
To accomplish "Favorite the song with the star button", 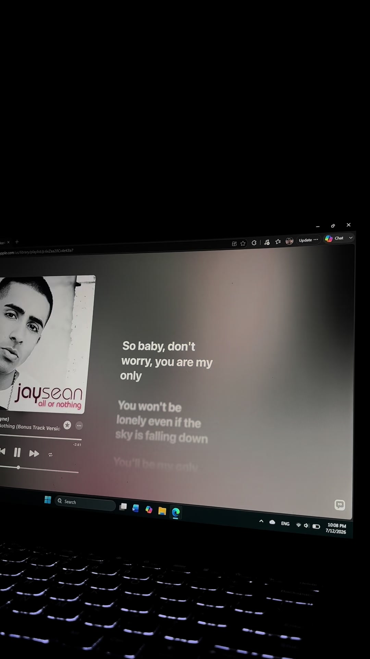I will 67,425.
